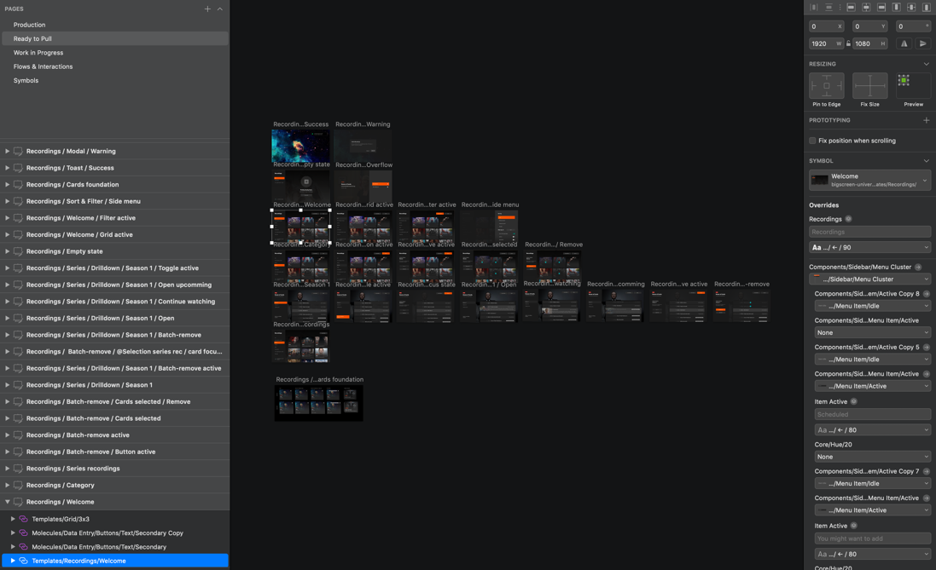
Task: Click the align horizontal centers icon
Action: 866,8
